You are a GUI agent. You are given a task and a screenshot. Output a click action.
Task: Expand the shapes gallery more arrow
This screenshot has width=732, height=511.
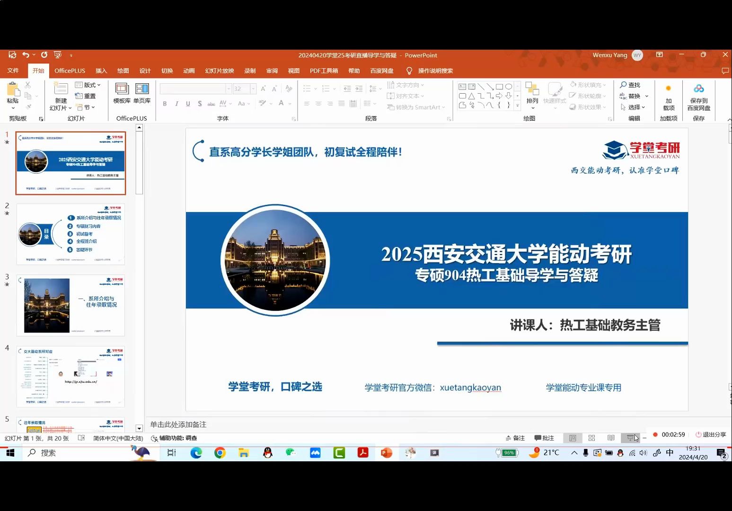click(x=517, y=105)
